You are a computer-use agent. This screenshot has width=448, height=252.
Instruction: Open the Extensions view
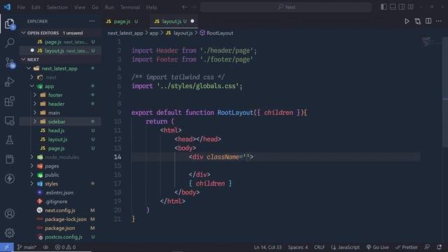pyautogui.click(x=9, y=101)
